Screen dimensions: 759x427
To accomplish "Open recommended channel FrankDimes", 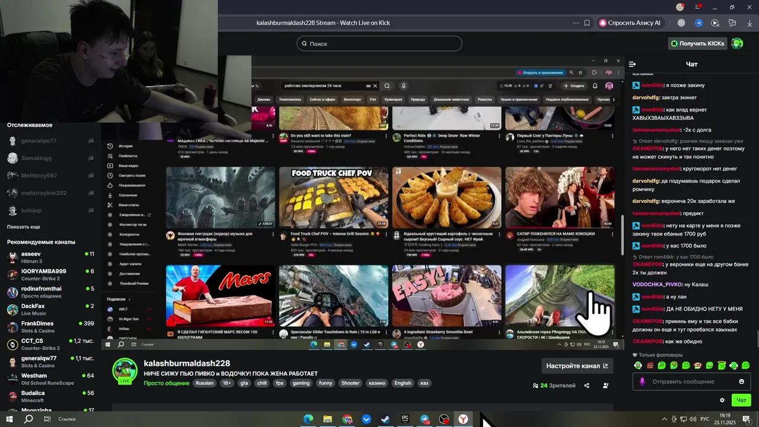I will point(50,327).
